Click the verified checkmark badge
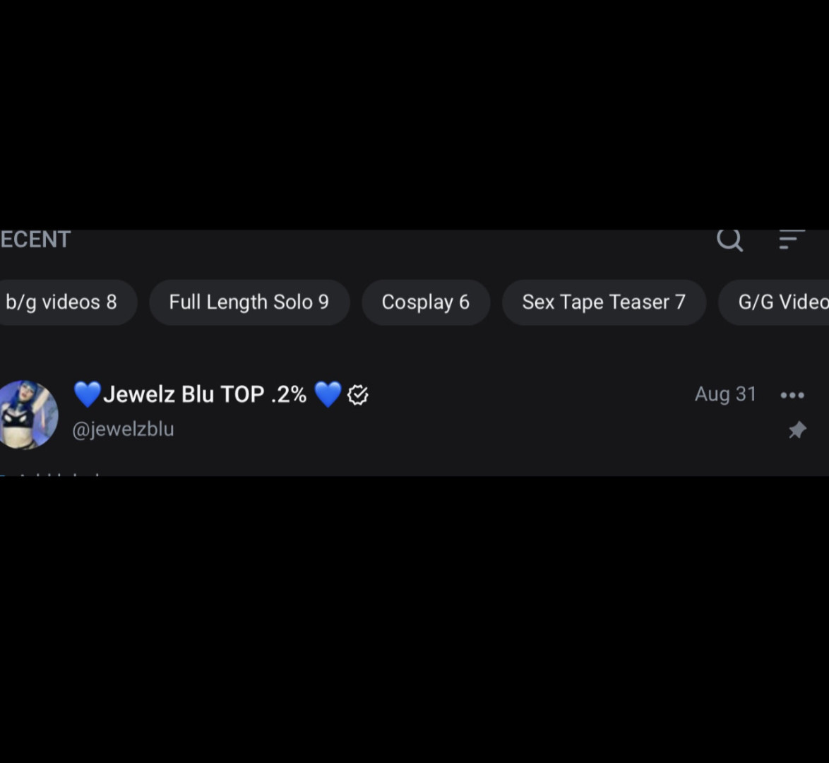This screenshot has height=763, width=829. tap(358, 395)
